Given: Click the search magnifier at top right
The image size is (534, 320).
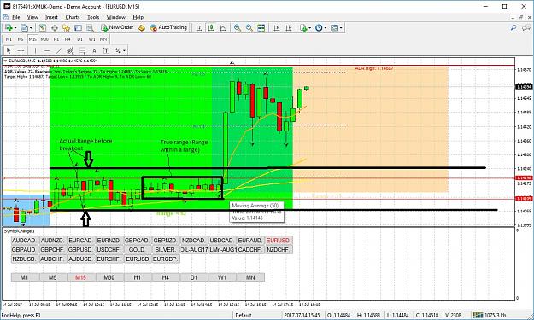Looking at the screenshot, I should point(513,28).
